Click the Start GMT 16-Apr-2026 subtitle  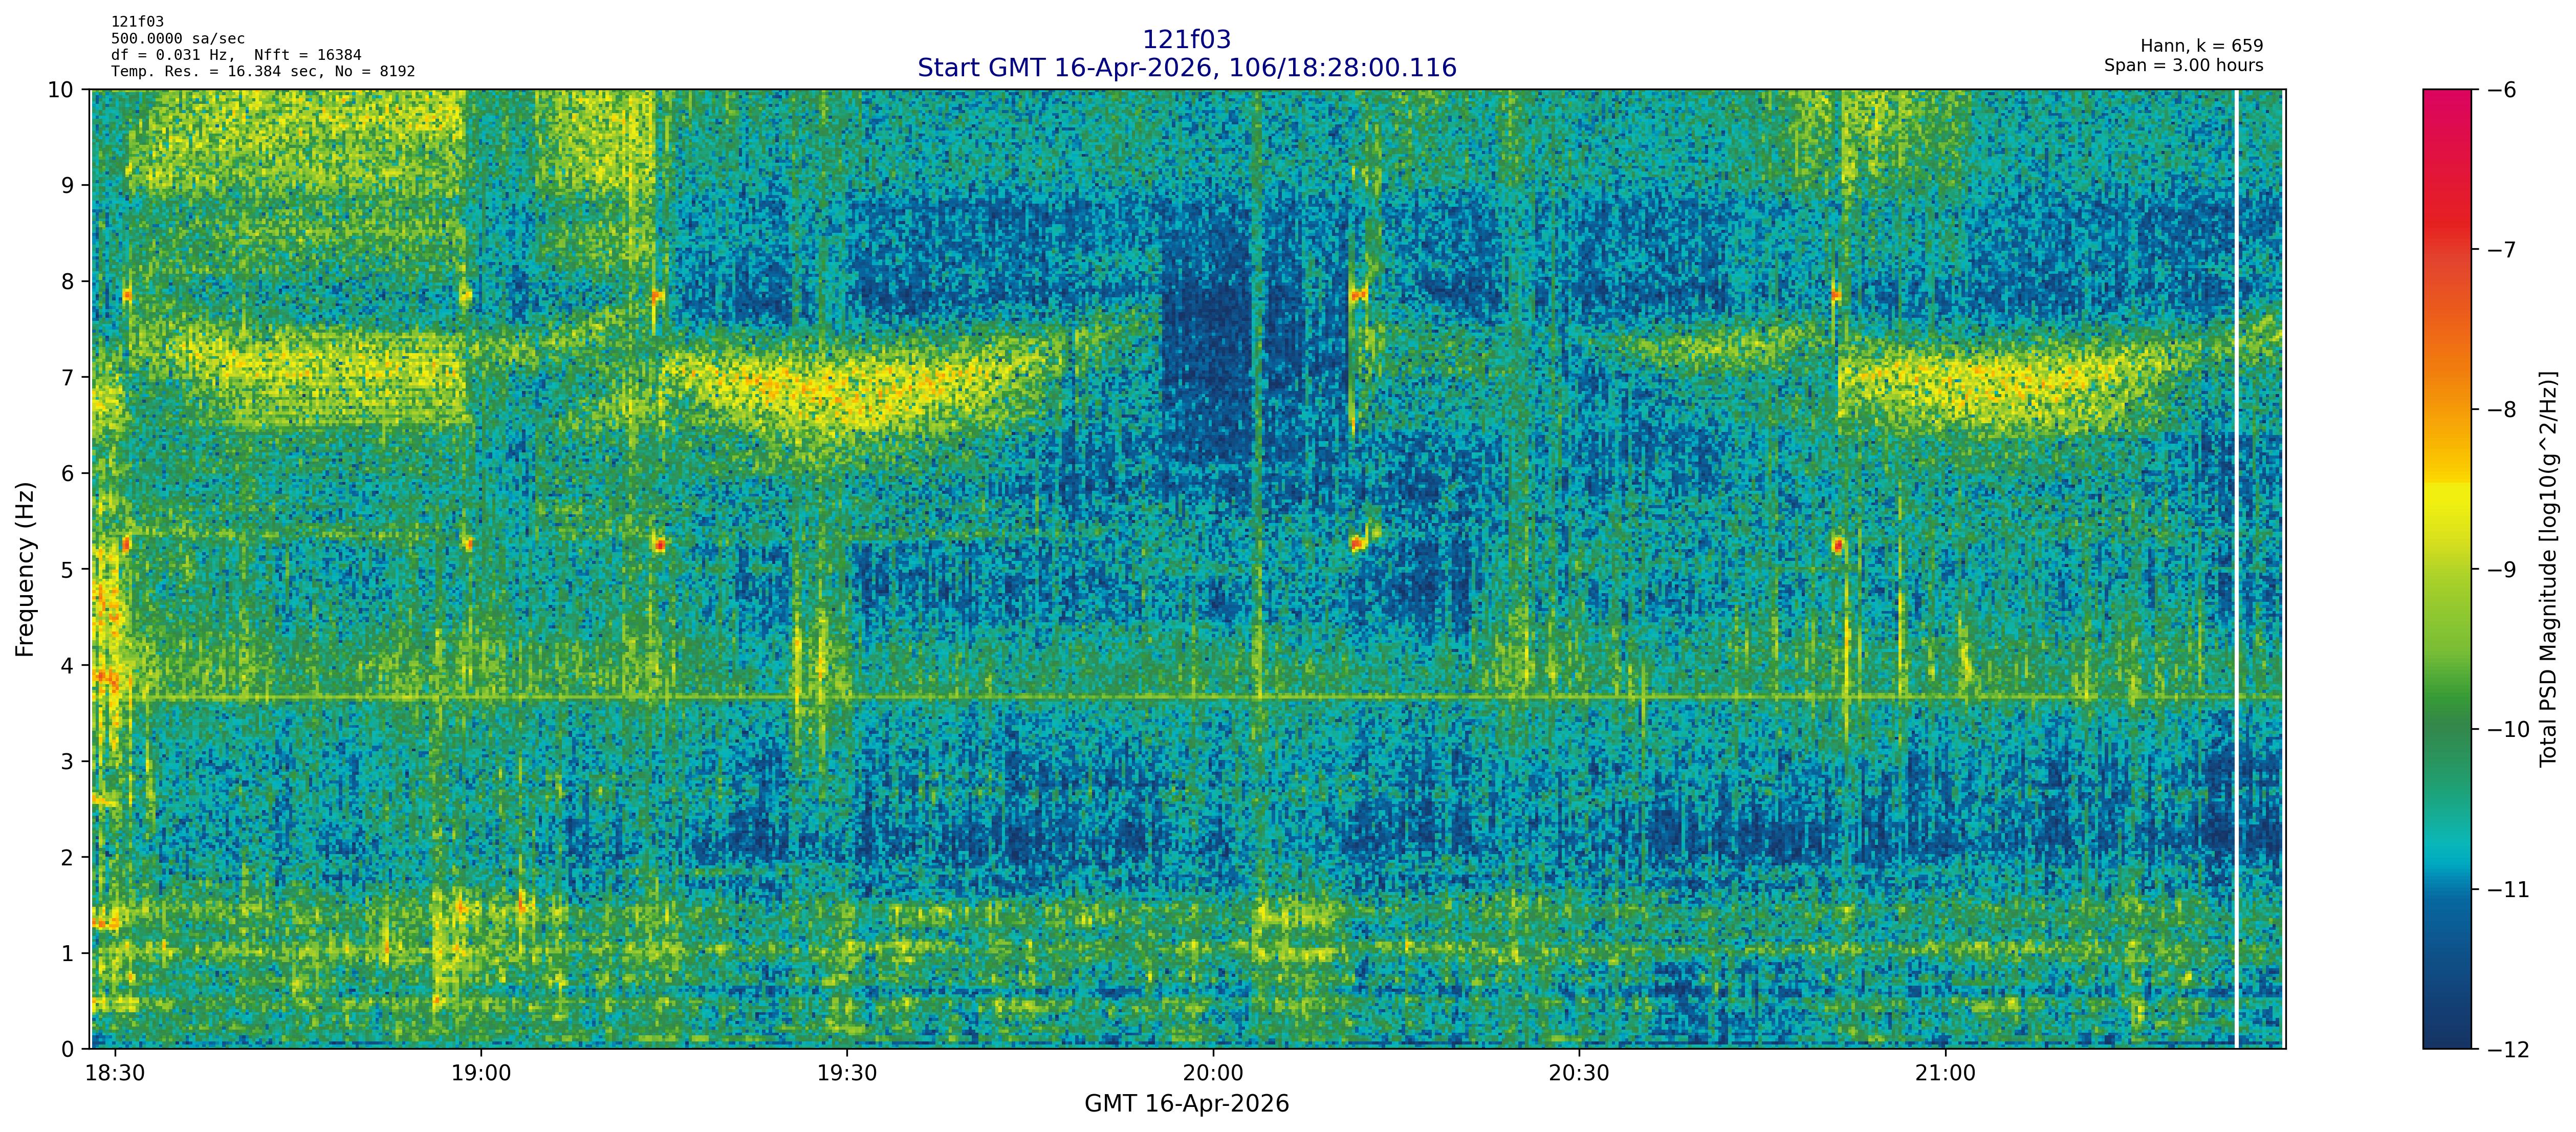point(1186,68)
